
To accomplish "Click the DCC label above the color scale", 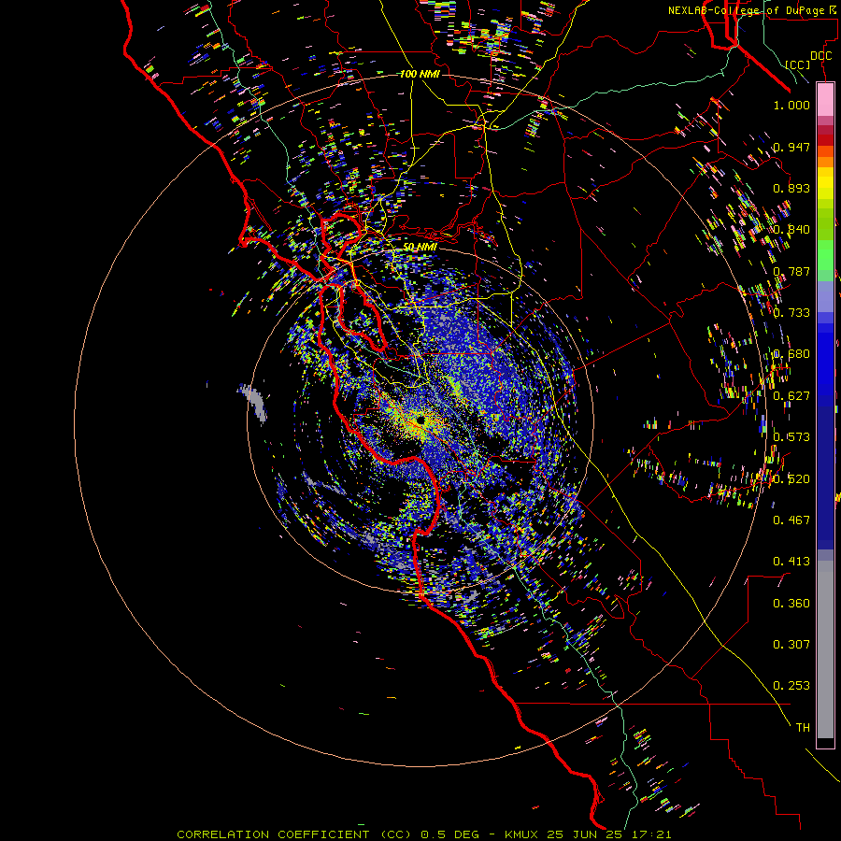I will (x=820, y=56).
